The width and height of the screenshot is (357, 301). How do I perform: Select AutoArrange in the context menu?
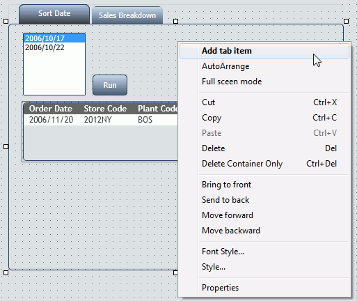[264, 66]
